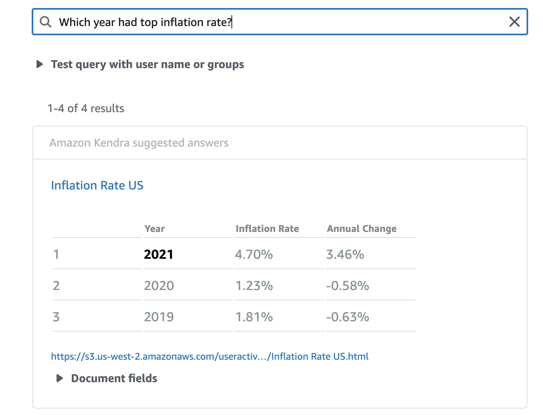Click the Year column header
543x415 pixels.
click(x=155, y=229)
